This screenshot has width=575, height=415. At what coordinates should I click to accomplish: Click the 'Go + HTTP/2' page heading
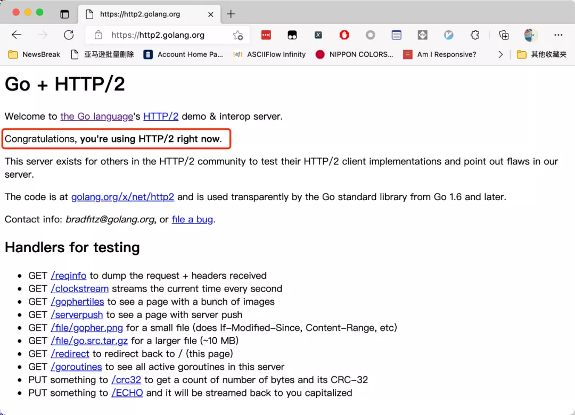click(65, 84)
